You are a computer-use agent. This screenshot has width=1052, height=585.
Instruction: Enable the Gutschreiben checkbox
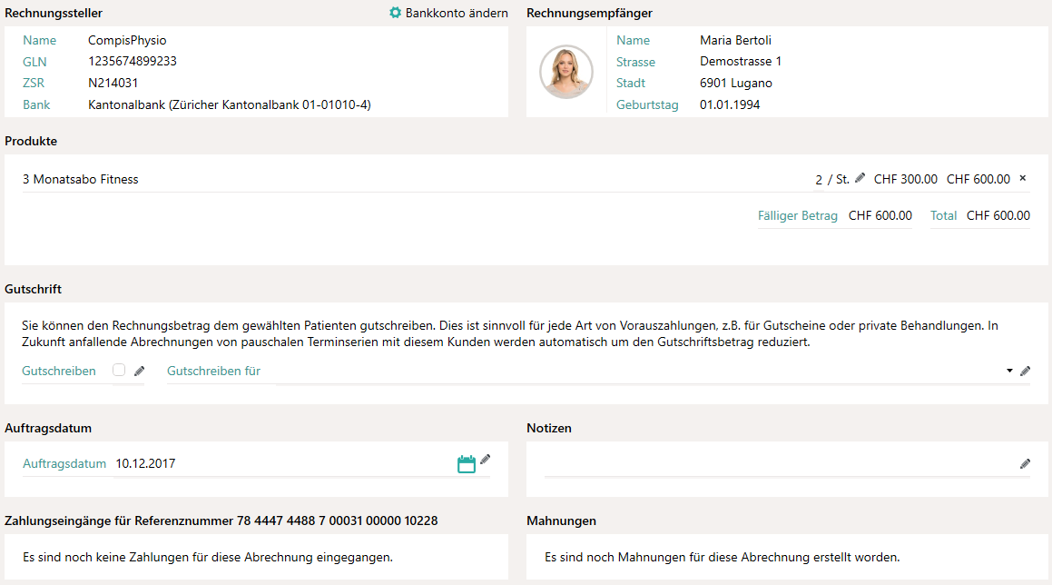(x=119, y=370)
